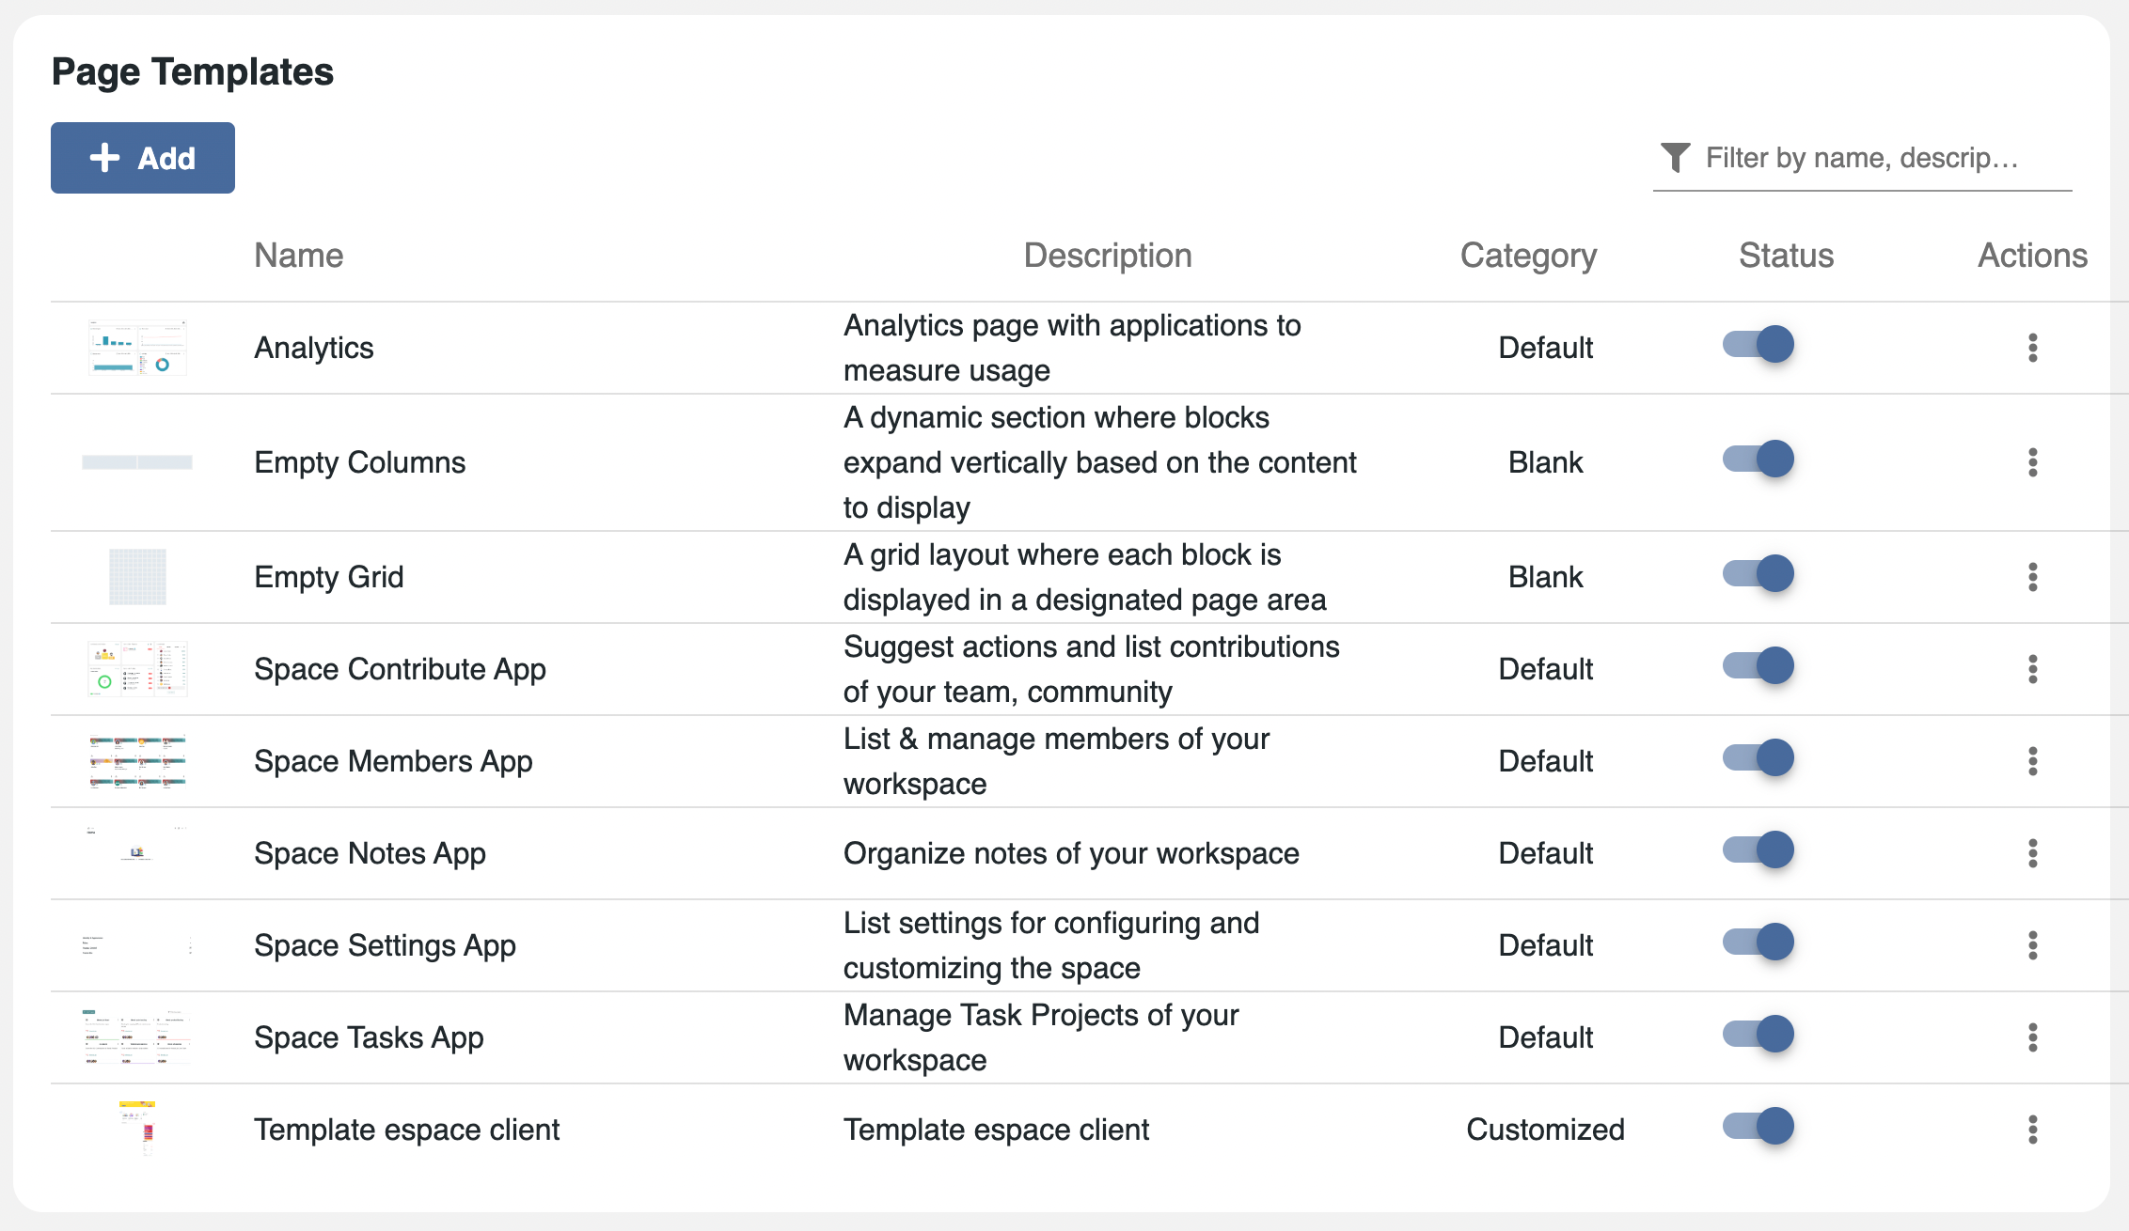Open Space Settings App three-dot menu
2129x1231 pixels.
(2032, 945)
